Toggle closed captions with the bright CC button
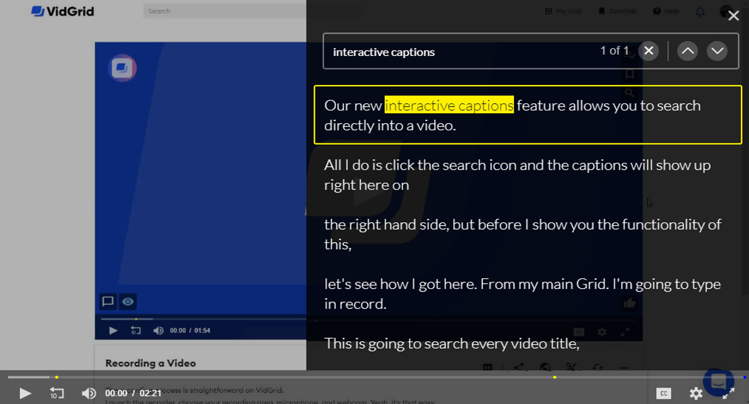 point(663,393)
